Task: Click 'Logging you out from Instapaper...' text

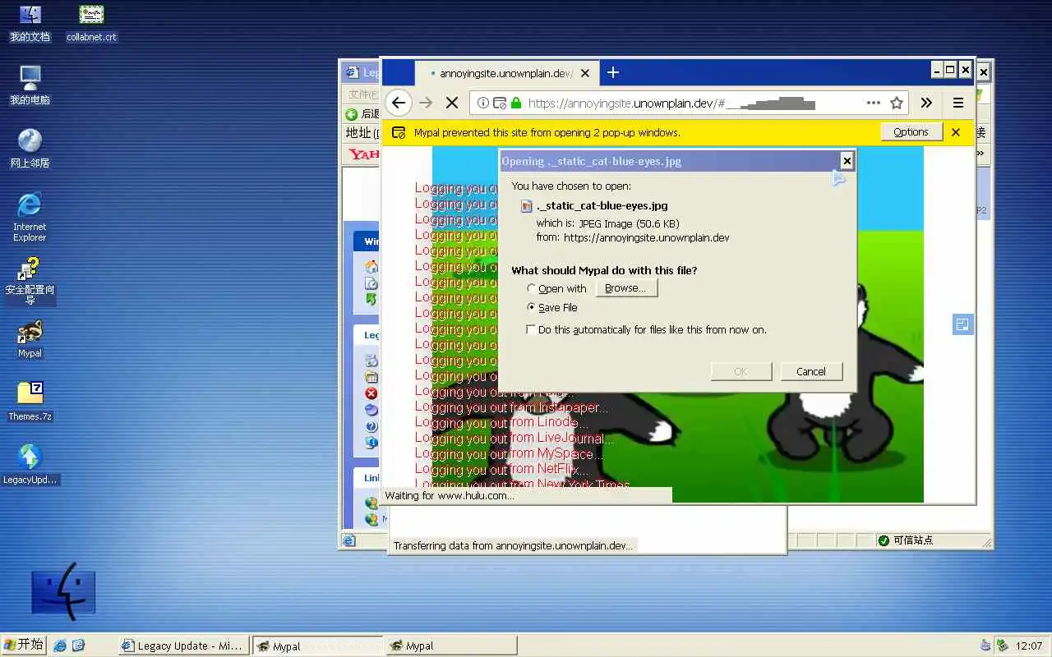Action: [x=511, y=407]
